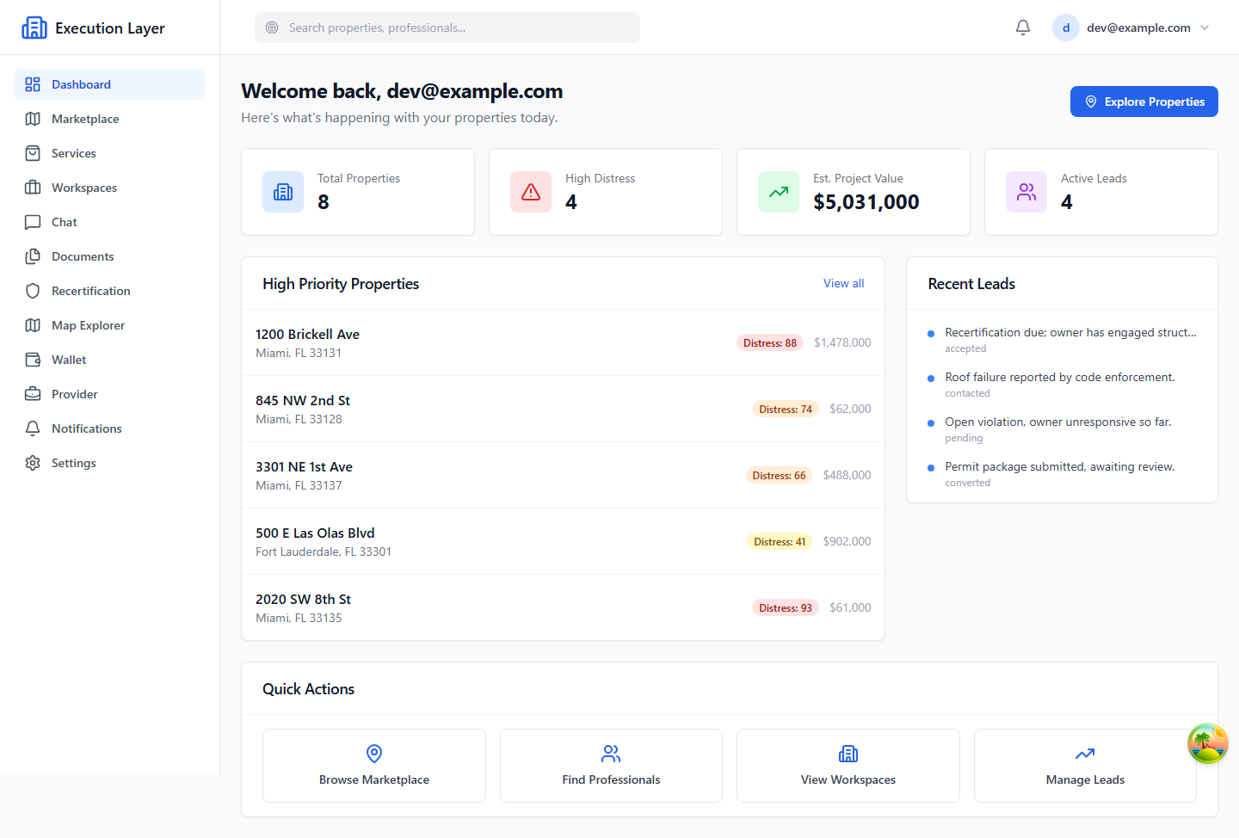Image resolution: width=1239 pixels, height=838 pixels.
Task: Select 500 E Las Olas Blvd property
Action: (563, 541)
